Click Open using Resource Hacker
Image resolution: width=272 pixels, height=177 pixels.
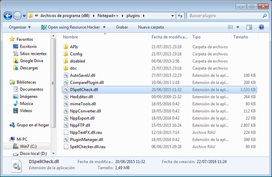pos(71,27)
